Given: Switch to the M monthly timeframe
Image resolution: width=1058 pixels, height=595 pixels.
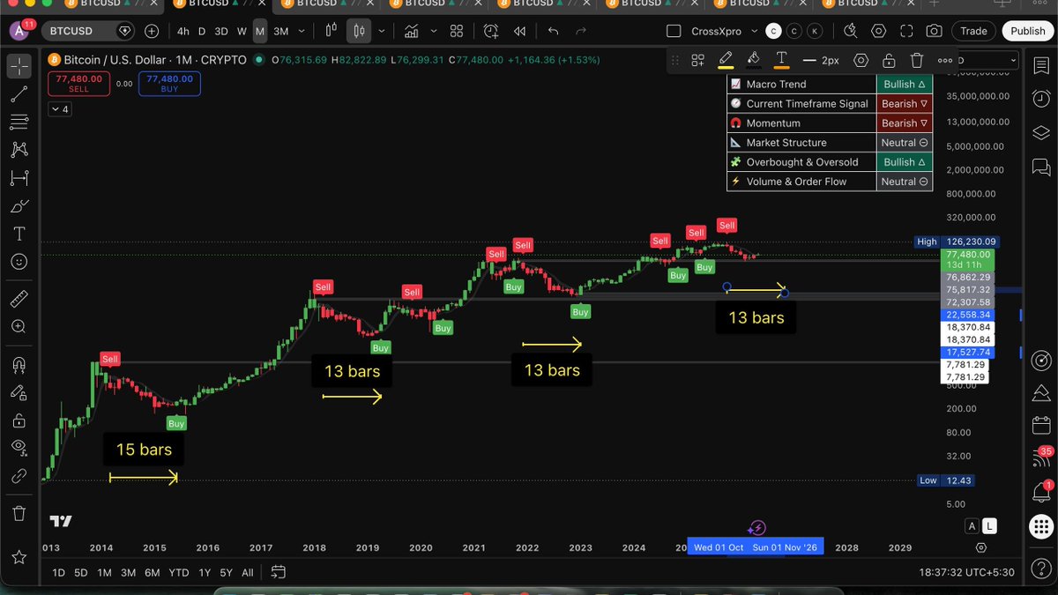Looking at the screenshot, I should pos(260,31).
